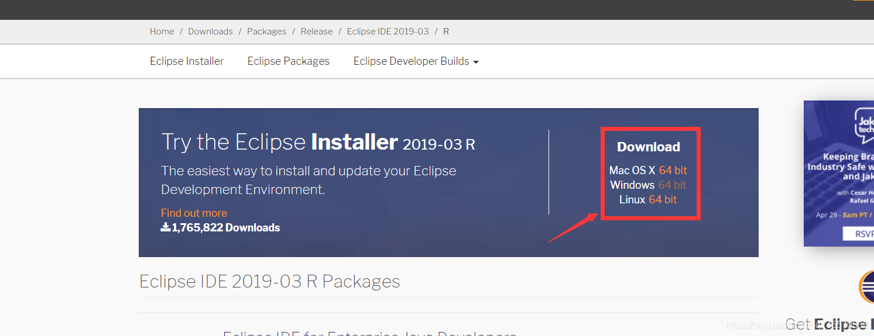Click the 1,765,822 Downloads text
Image resolution: width=874 pixels, height=336 pixels.
[226, 227]
